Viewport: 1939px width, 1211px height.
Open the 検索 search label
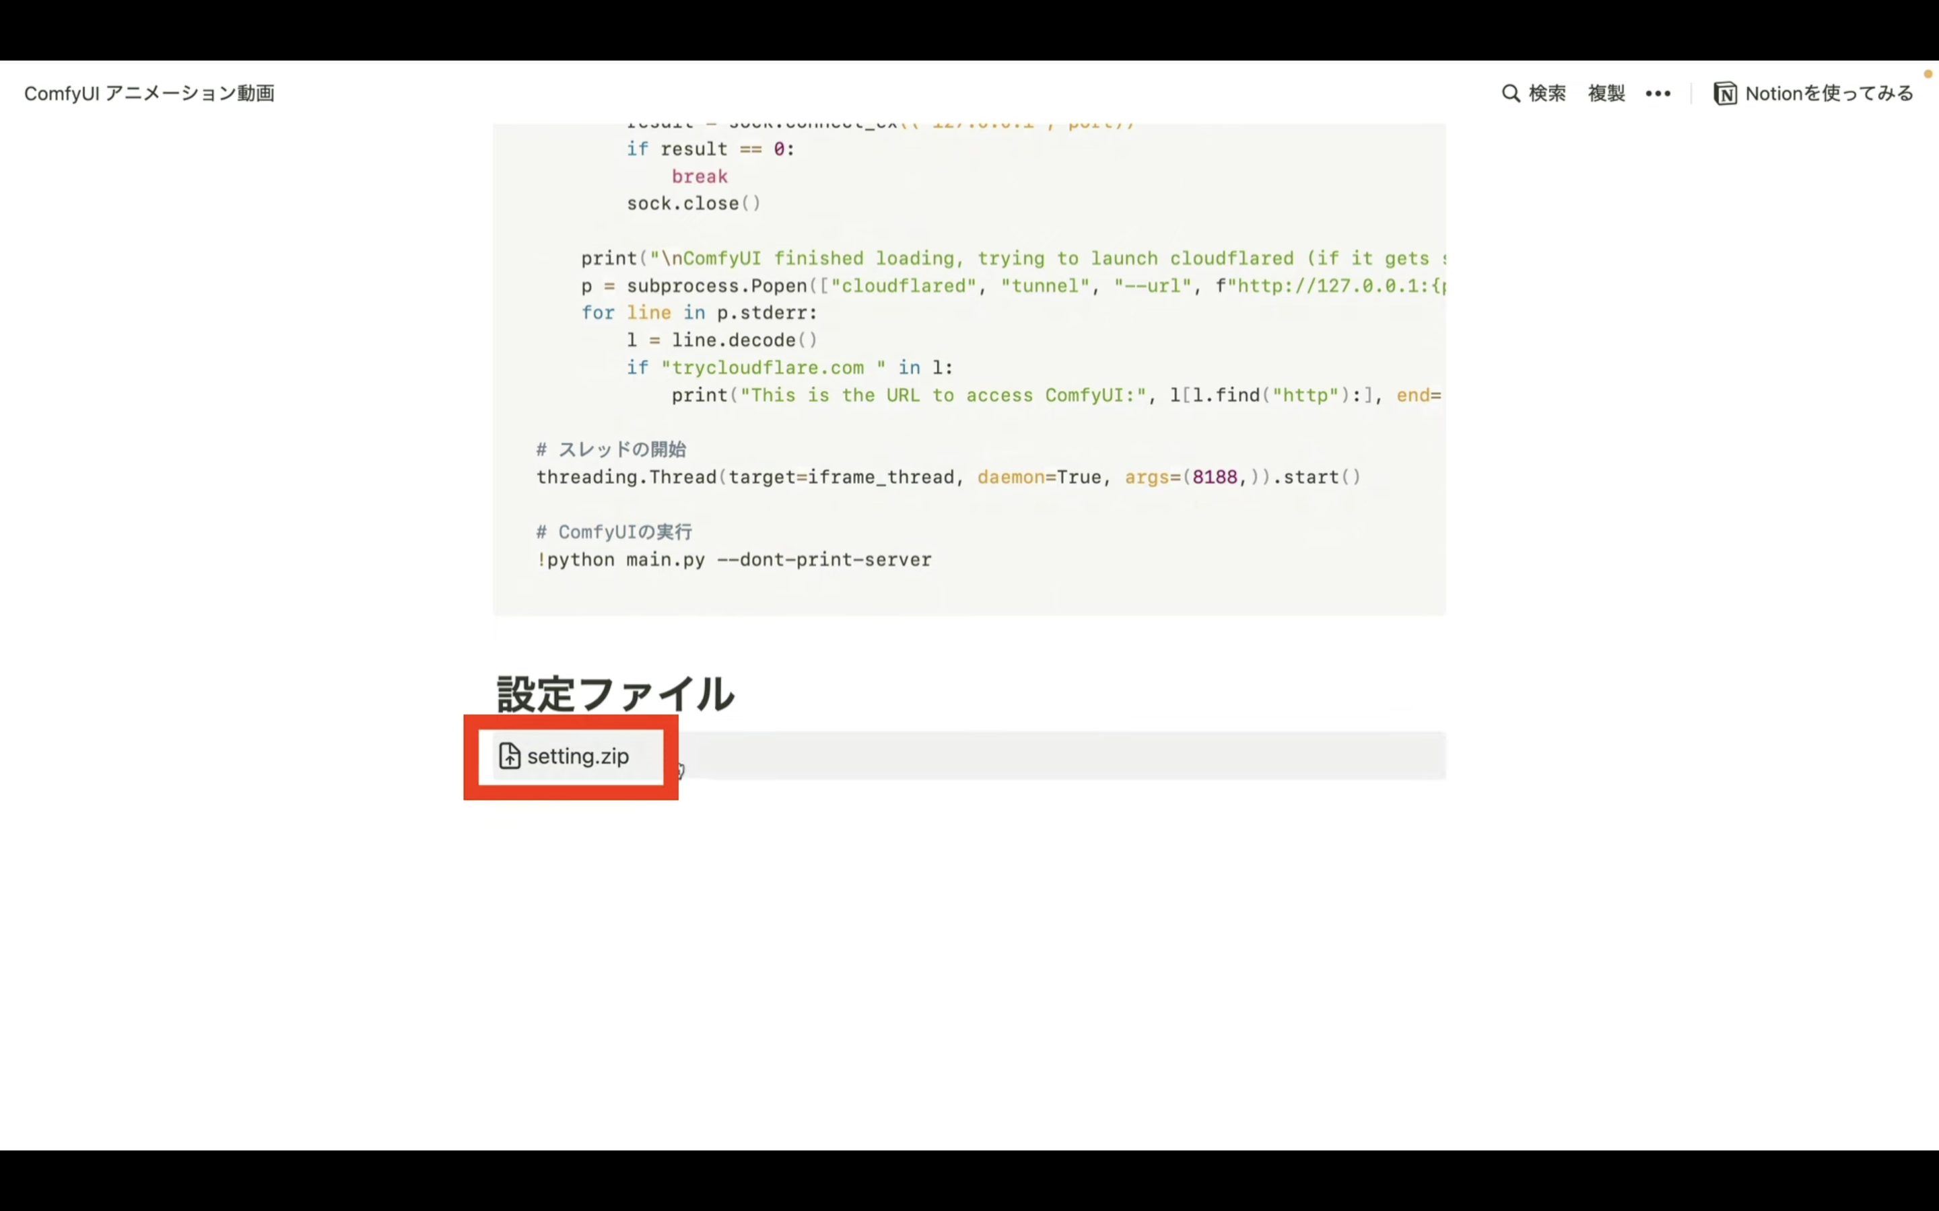pos(1546,94)
